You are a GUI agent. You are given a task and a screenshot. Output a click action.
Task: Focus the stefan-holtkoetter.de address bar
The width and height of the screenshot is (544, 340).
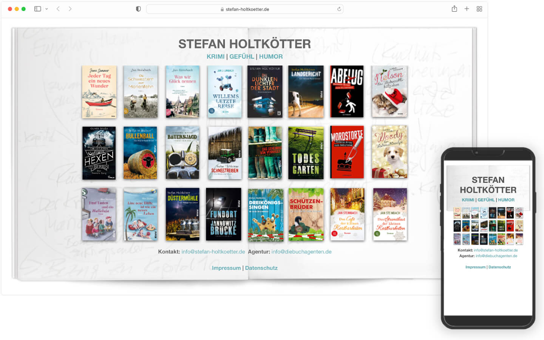244,9
